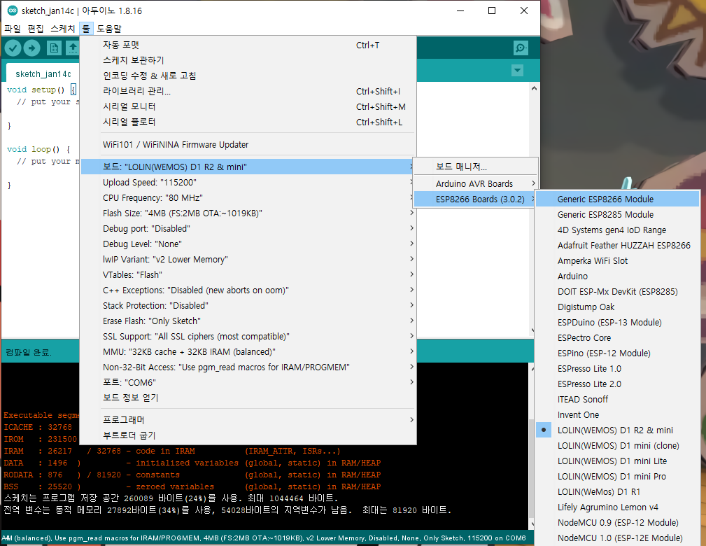
Task: Click the Arduino app logo in title bar
Action: tap(13, 10)
